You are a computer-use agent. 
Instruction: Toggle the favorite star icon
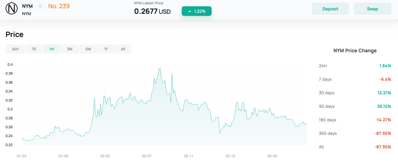coord(40,6)
